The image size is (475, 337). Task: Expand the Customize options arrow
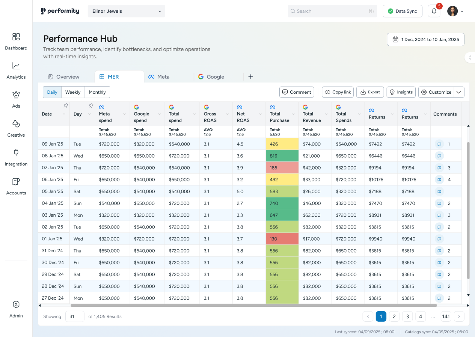tap(459, 92)
